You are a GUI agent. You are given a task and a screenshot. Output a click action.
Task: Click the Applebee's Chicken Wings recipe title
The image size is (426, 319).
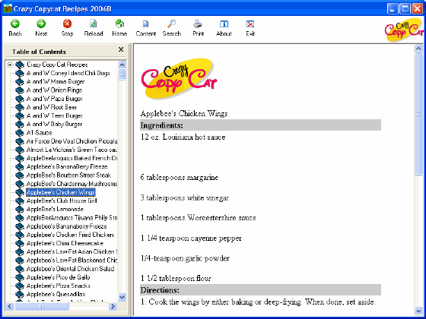[184, 113]
